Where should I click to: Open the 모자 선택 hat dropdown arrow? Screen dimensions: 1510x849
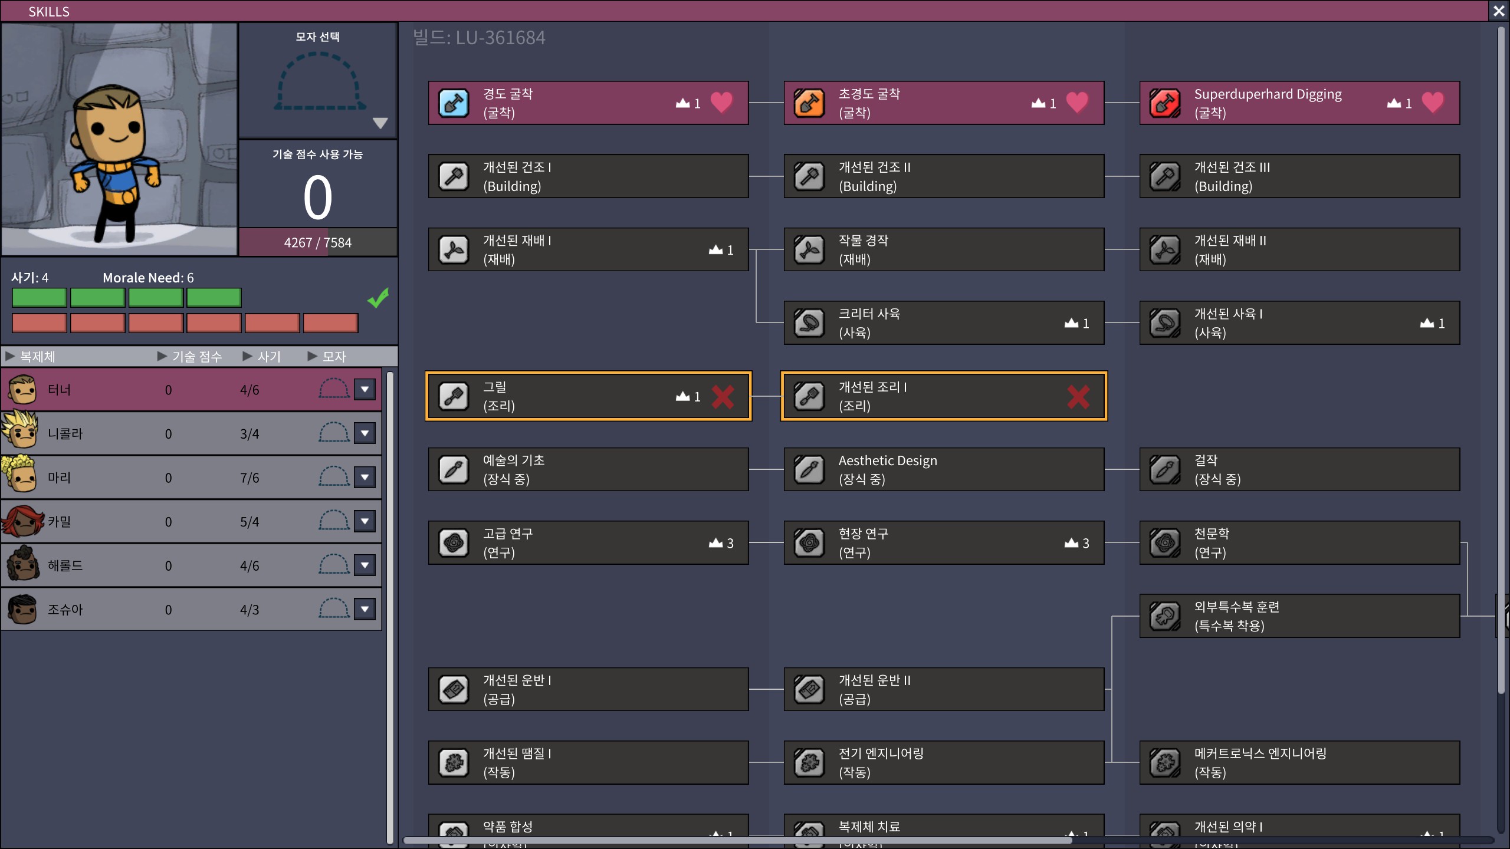coord(380,123)
